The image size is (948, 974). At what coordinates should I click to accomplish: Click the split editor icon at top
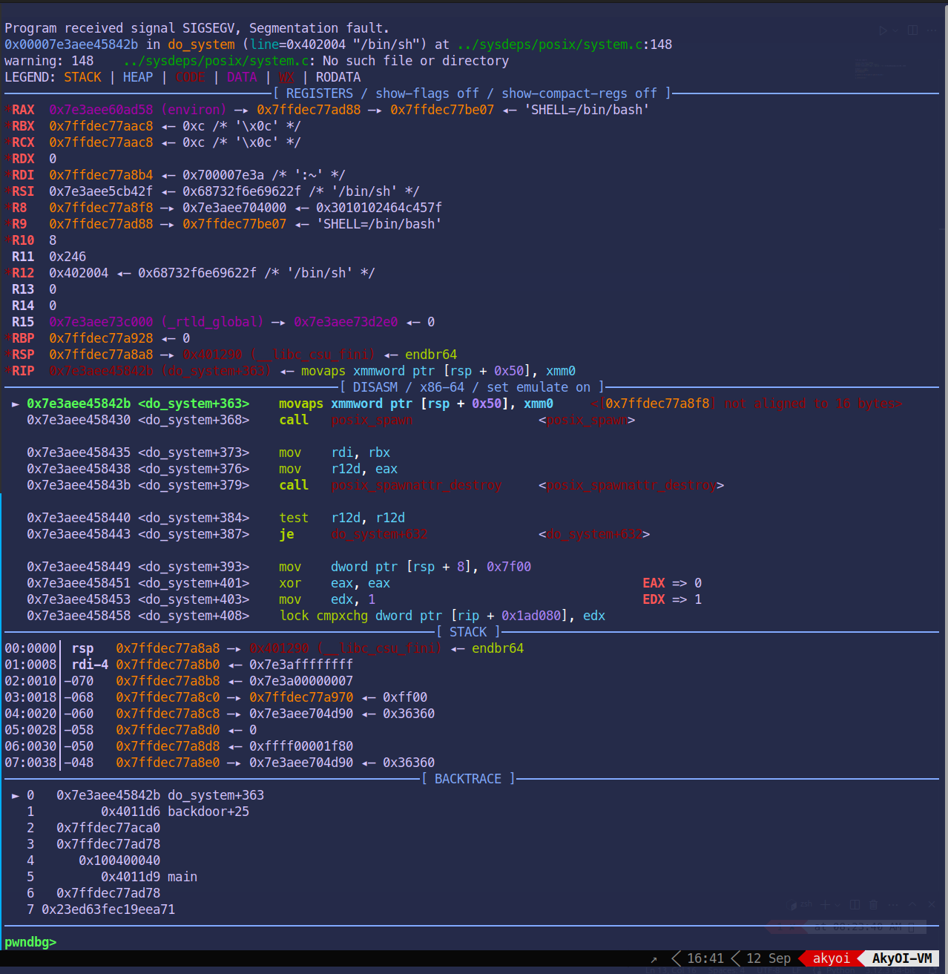coord(912,30)
